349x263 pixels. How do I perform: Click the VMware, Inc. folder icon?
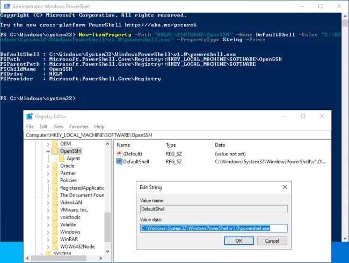point(55,210)
